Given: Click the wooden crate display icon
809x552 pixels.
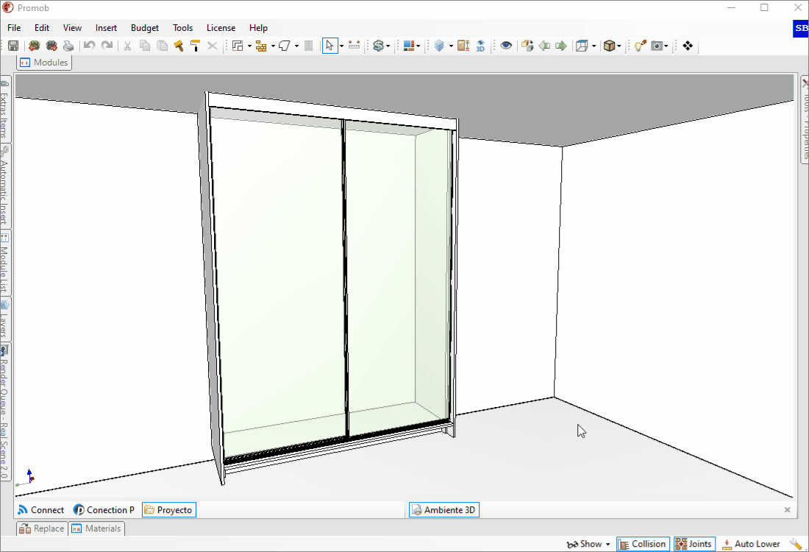Looking at the screenshot, I should (x=610, y=46).
